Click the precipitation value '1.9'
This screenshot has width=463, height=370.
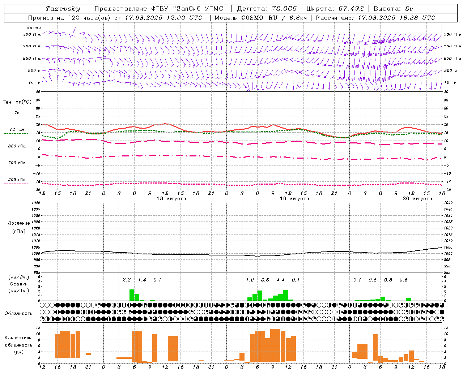pyautogui.click(x=250, y=280)
